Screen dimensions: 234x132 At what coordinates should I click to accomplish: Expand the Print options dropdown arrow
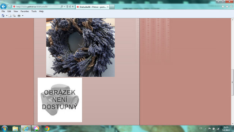[x=23, y=15]
